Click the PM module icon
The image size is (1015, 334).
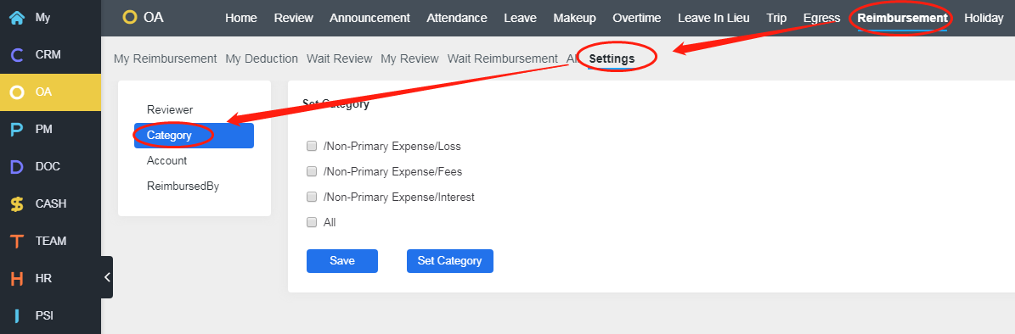17,130
